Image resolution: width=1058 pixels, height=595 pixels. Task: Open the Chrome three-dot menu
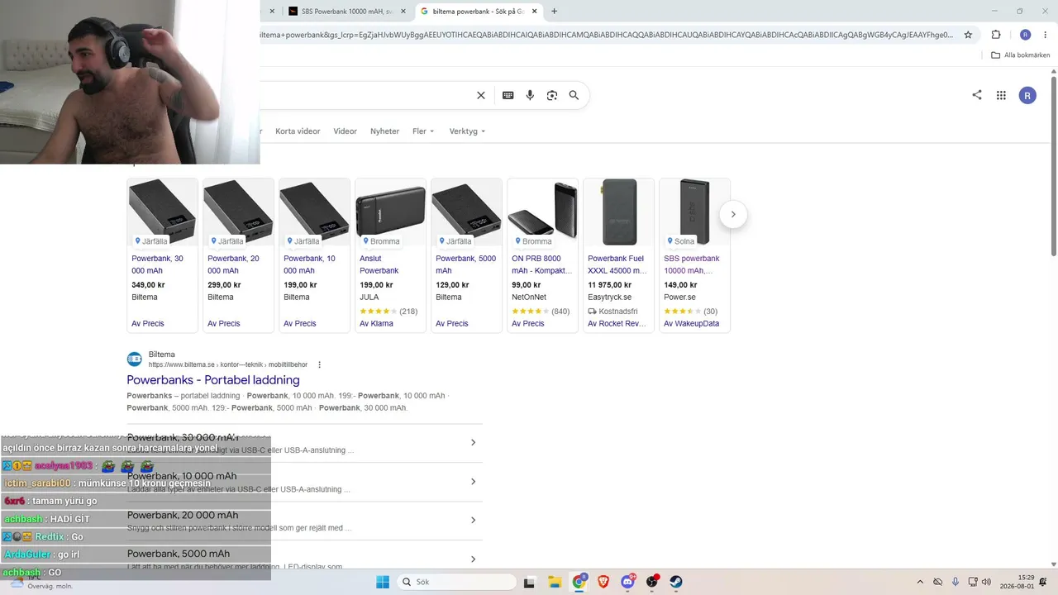pyautogui.click(x=1044, y=35)
